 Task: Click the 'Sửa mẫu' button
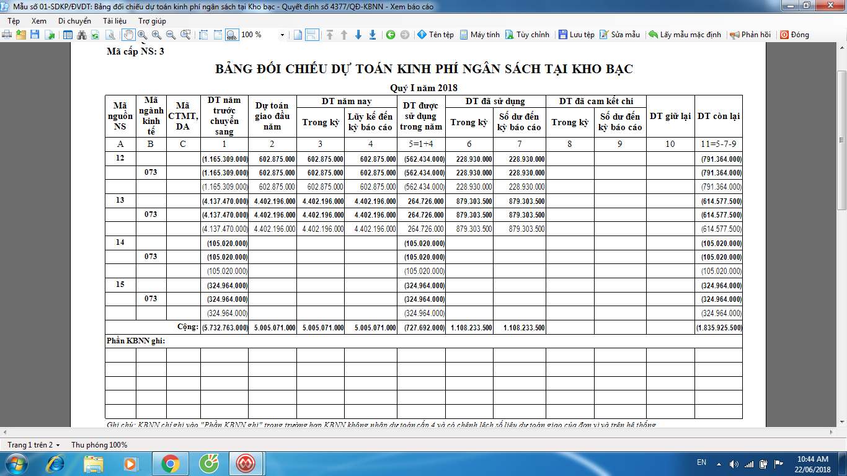tap(619, 35)
